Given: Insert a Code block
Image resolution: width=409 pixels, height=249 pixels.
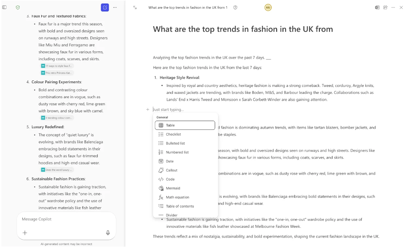Looking at the screenshot, I should (185, 179).
